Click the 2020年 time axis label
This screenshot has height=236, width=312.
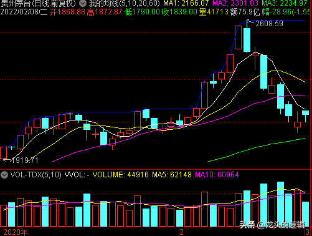(x=16, y=232)
